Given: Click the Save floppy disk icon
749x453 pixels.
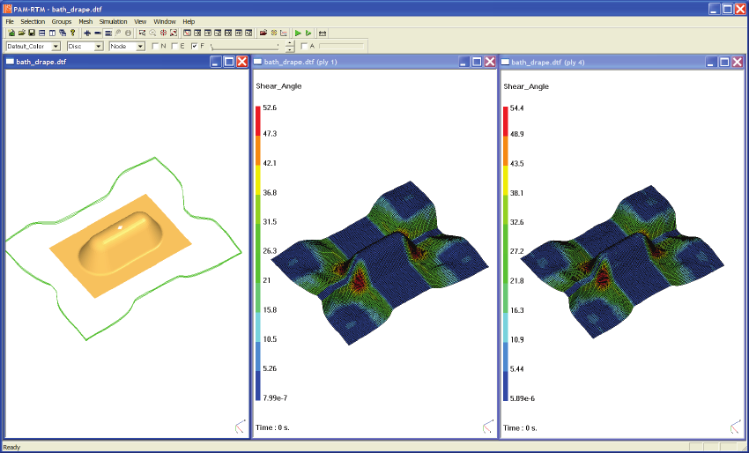Looking at the screenshot, I should click(x=31, y=33).
